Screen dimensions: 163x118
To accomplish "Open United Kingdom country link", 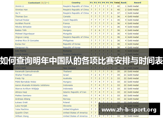I will 71,109.
